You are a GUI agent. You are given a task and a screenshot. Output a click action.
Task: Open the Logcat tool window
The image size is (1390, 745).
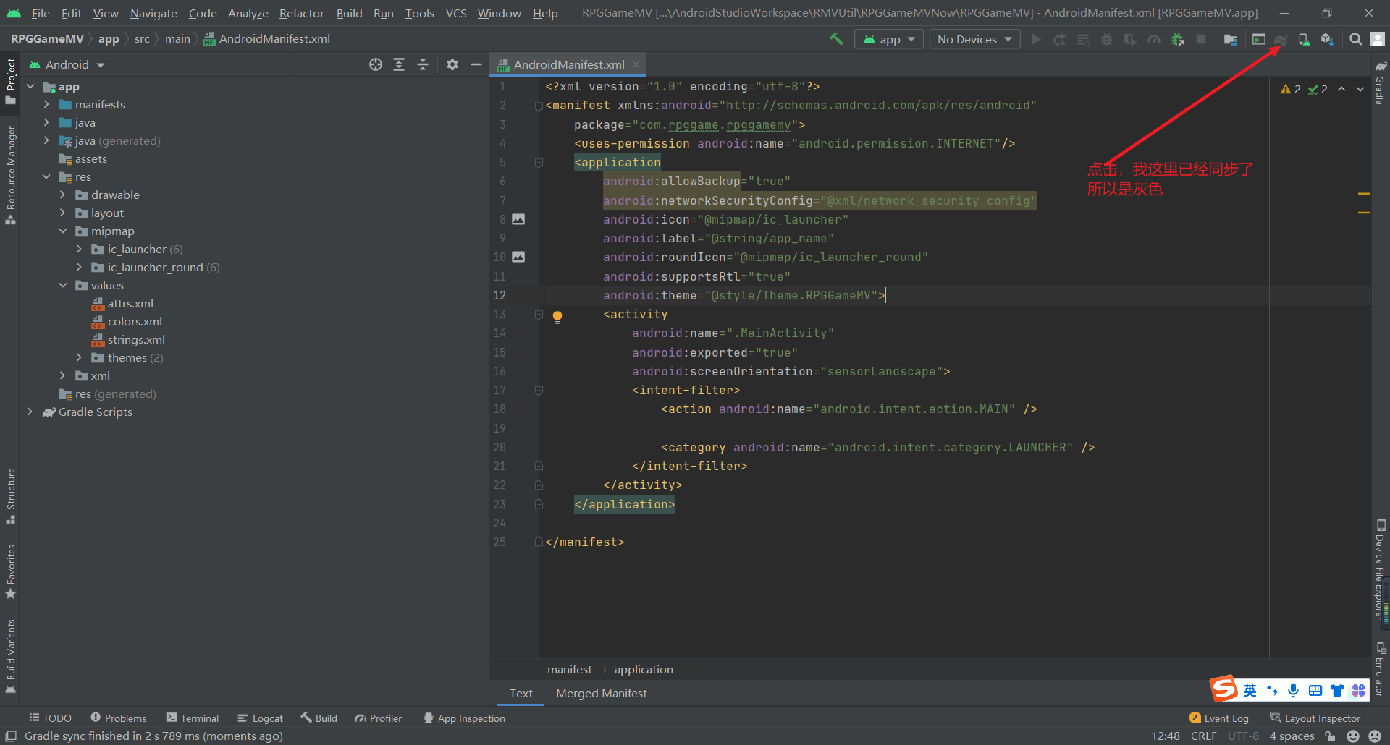tap(260, 718)
